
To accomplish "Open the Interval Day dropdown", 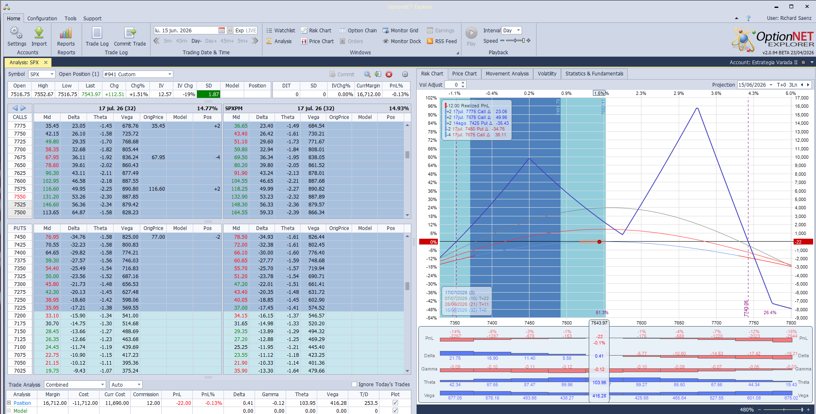I will (518, 30).
